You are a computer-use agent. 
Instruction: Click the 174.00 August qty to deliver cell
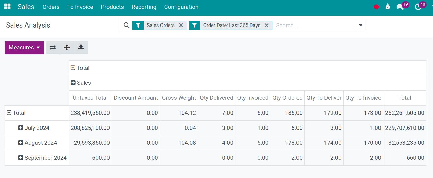point(324,143)
